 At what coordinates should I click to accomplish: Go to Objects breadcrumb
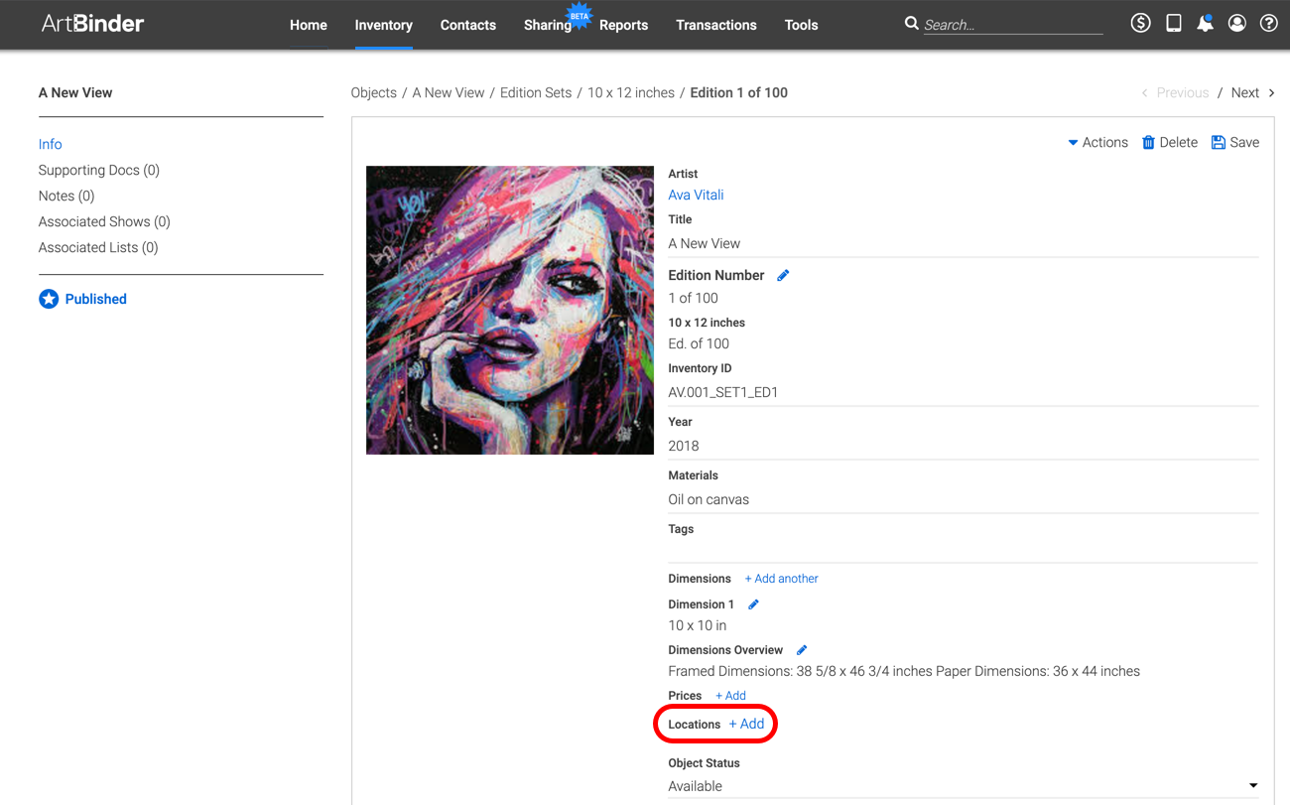point(373,92)
